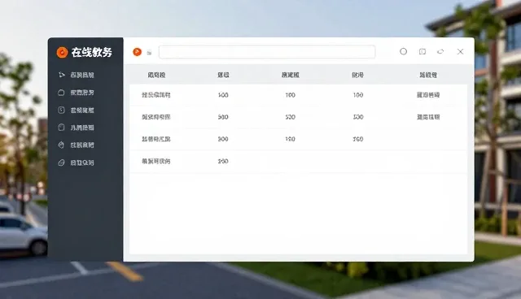Open the sidebar item with the stopwatch icon
This screenshot has height=299, width=521.
click(x=76, y=145)
